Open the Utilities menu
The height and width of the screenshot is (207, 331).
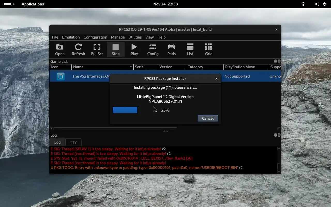pyautogui.click(x=135, y=37)
